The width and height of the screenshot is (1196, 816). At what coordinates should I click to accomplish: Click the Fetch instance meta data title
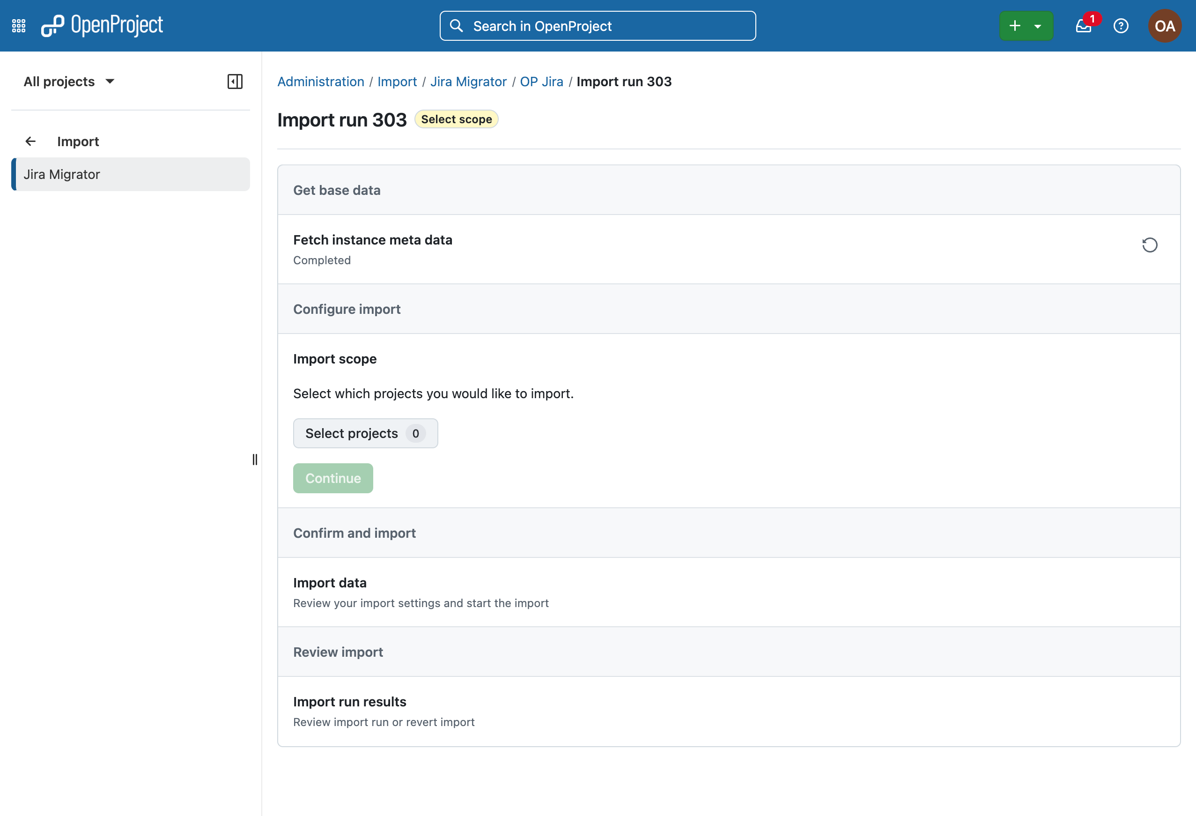(373, 240)
